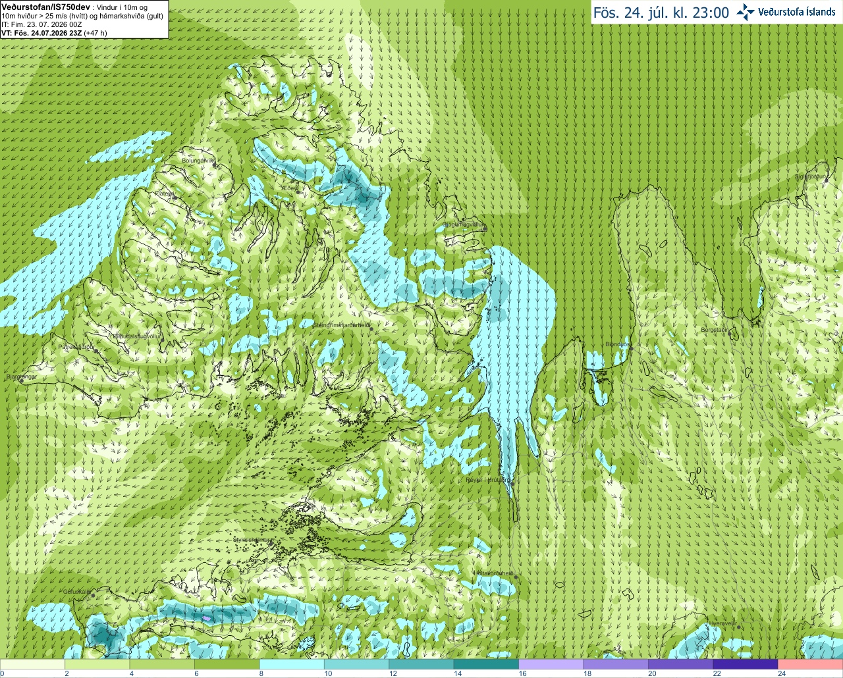The height and width of the screenshot is (678, 843).
Task: Click the Steingrímsfjarðarheiði station label
Action: click(340, 325)
